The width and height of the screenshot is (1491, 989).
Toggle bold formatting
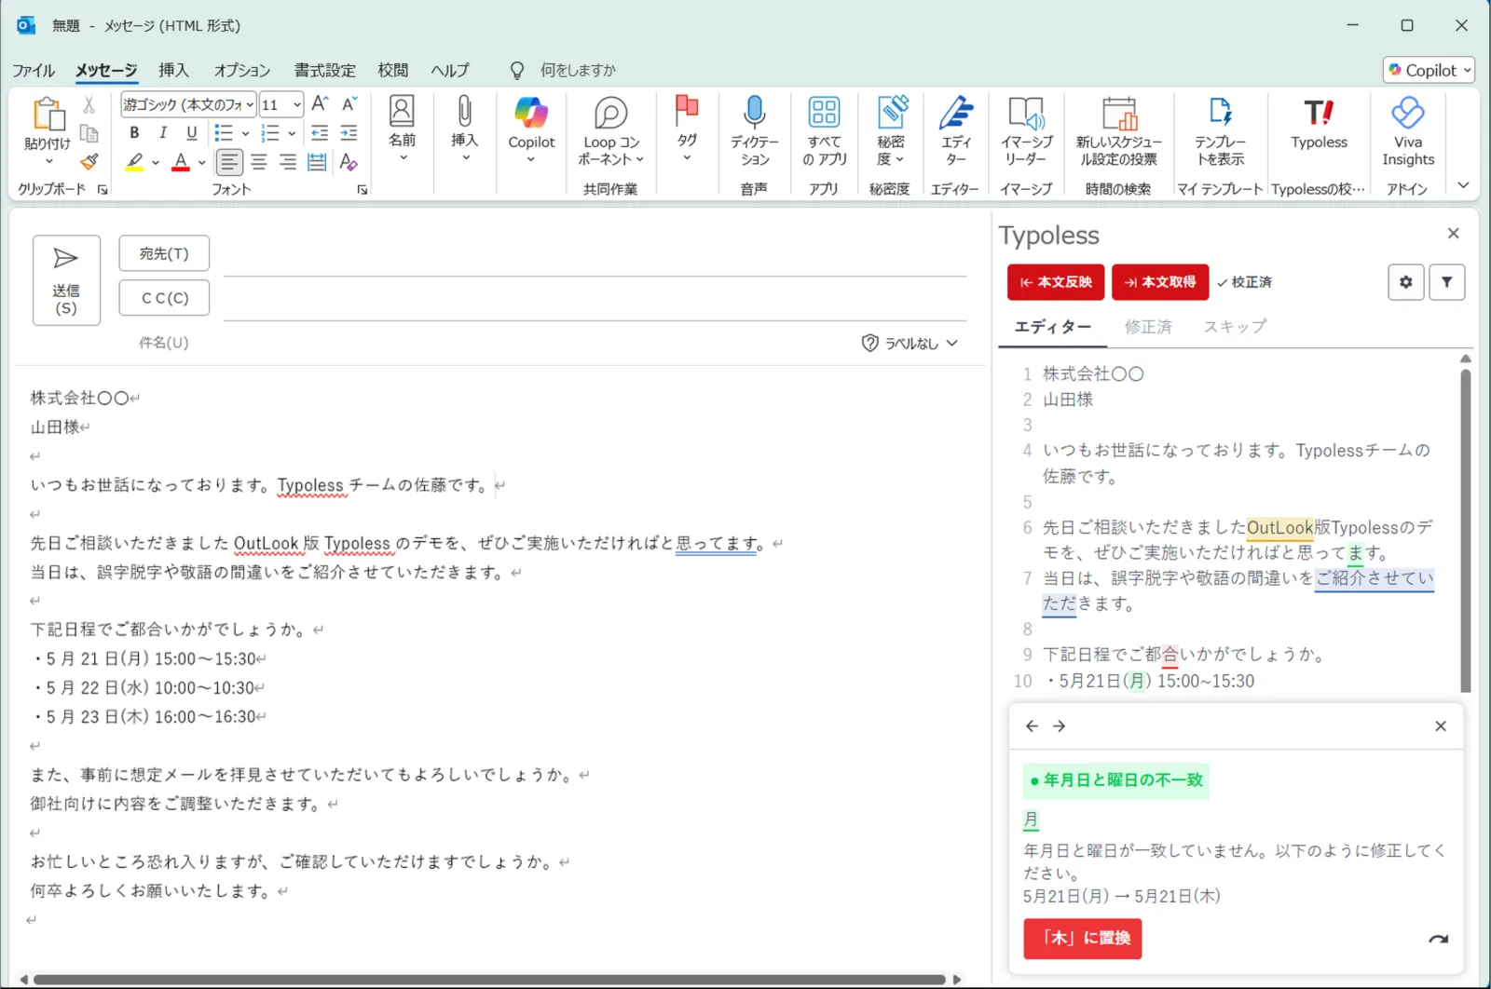tap(134, 133)
